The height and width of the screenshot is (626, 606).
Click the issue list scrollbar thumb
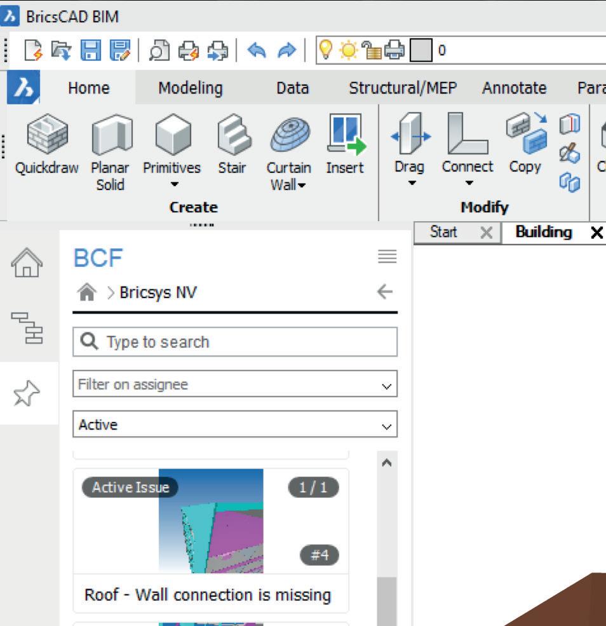(x=387, y=601)
